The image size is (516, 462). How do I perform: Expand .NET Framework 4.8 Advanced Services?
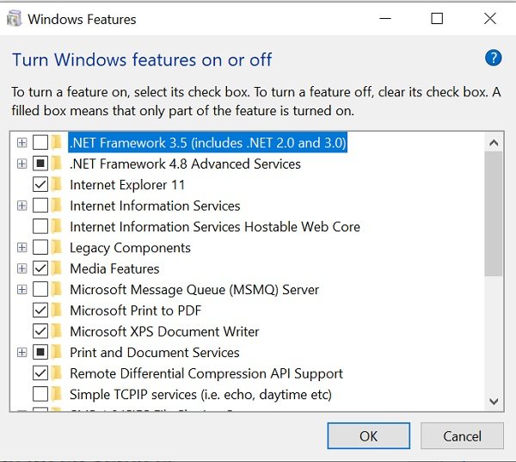pos(21,163)
